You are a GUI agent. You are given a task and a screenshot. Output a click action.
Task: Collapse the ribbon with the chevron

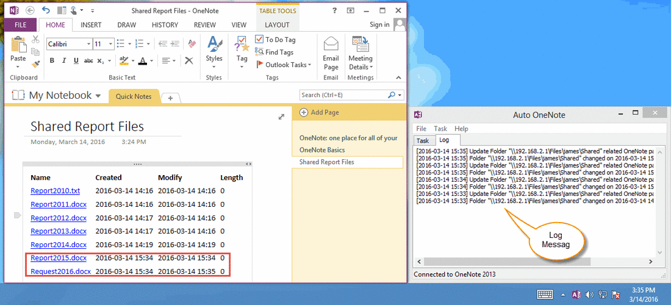pos(398,78)
